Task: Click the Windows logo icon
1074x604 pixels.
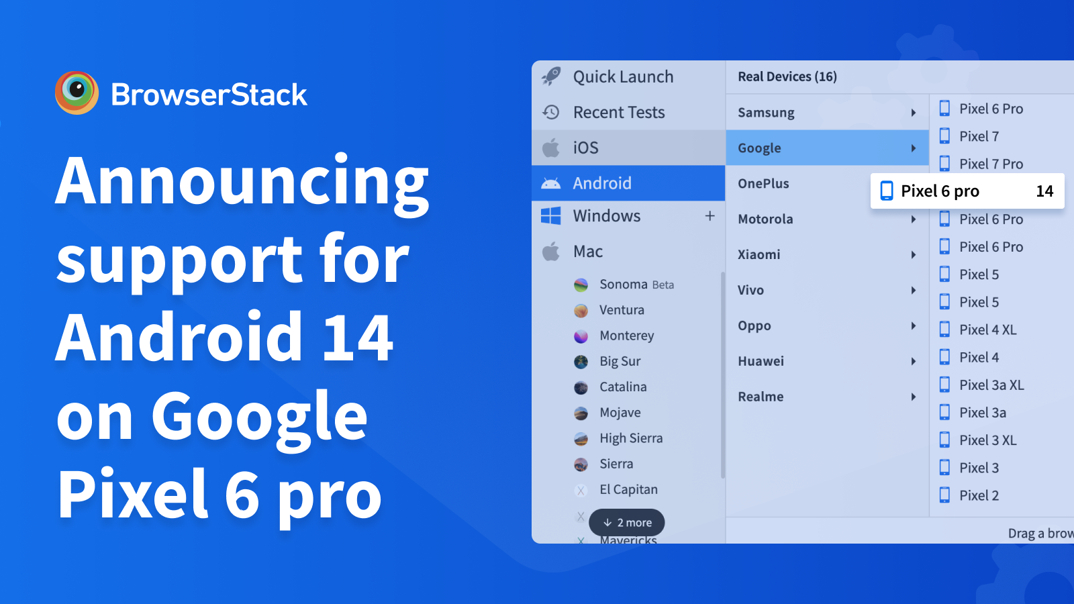Action: 551,216
